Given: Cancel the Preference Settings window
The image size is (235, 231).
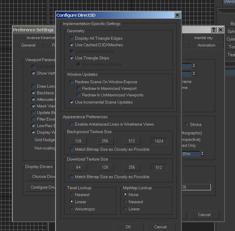Looking at the screenshot, I should 204,215.
